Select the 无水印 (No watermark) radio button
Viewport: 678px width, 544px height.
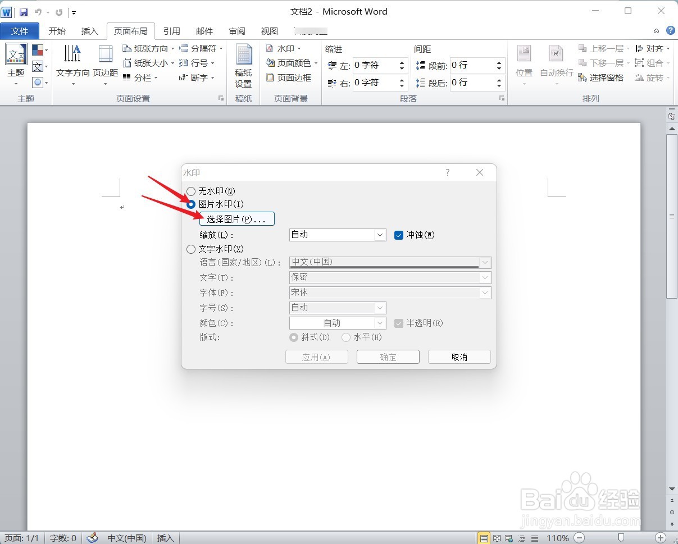[x=191, y=191]
